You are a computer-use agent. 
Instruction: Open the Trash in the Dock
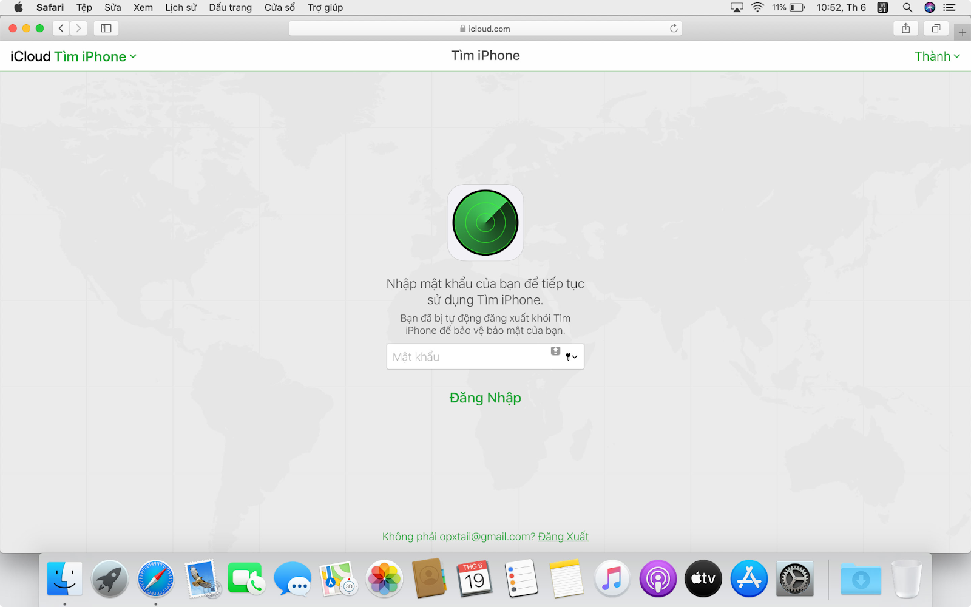[907, 579]
